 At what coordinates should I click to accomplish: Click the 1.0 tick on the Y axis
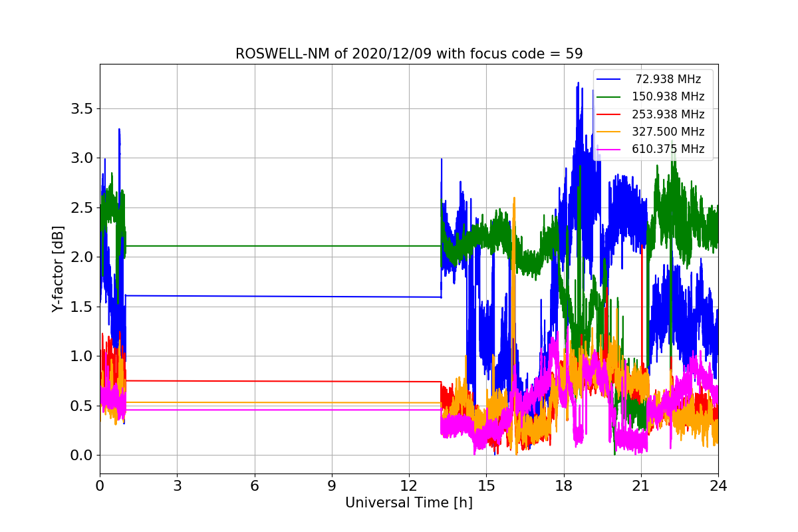coord(82,356)
